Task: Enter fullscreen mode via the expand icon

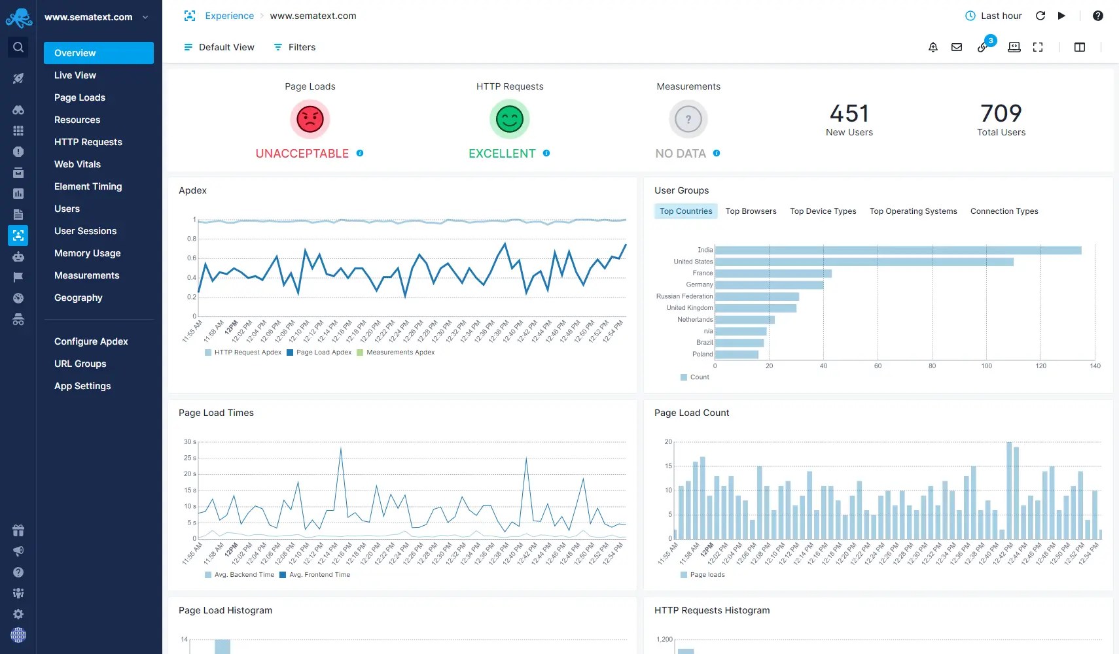Action: pyautogui.click(x=1038, y=46)
